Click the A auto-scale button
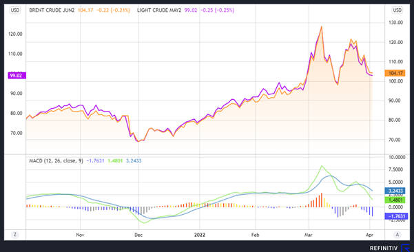The width and height of the screenshot is (414, 252). [x=397, y=234]
